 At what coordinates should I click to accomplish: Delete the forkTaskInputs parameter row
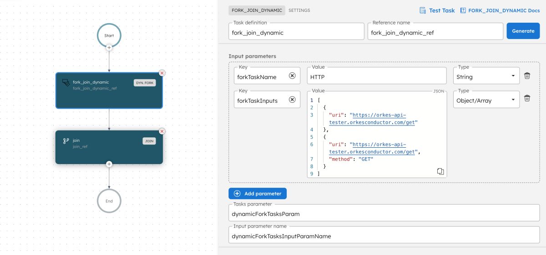(x=527, y=98)
